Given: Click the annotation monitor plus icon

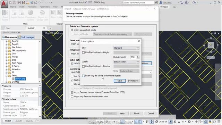Looking at the screenshot, I should point(196,122).
